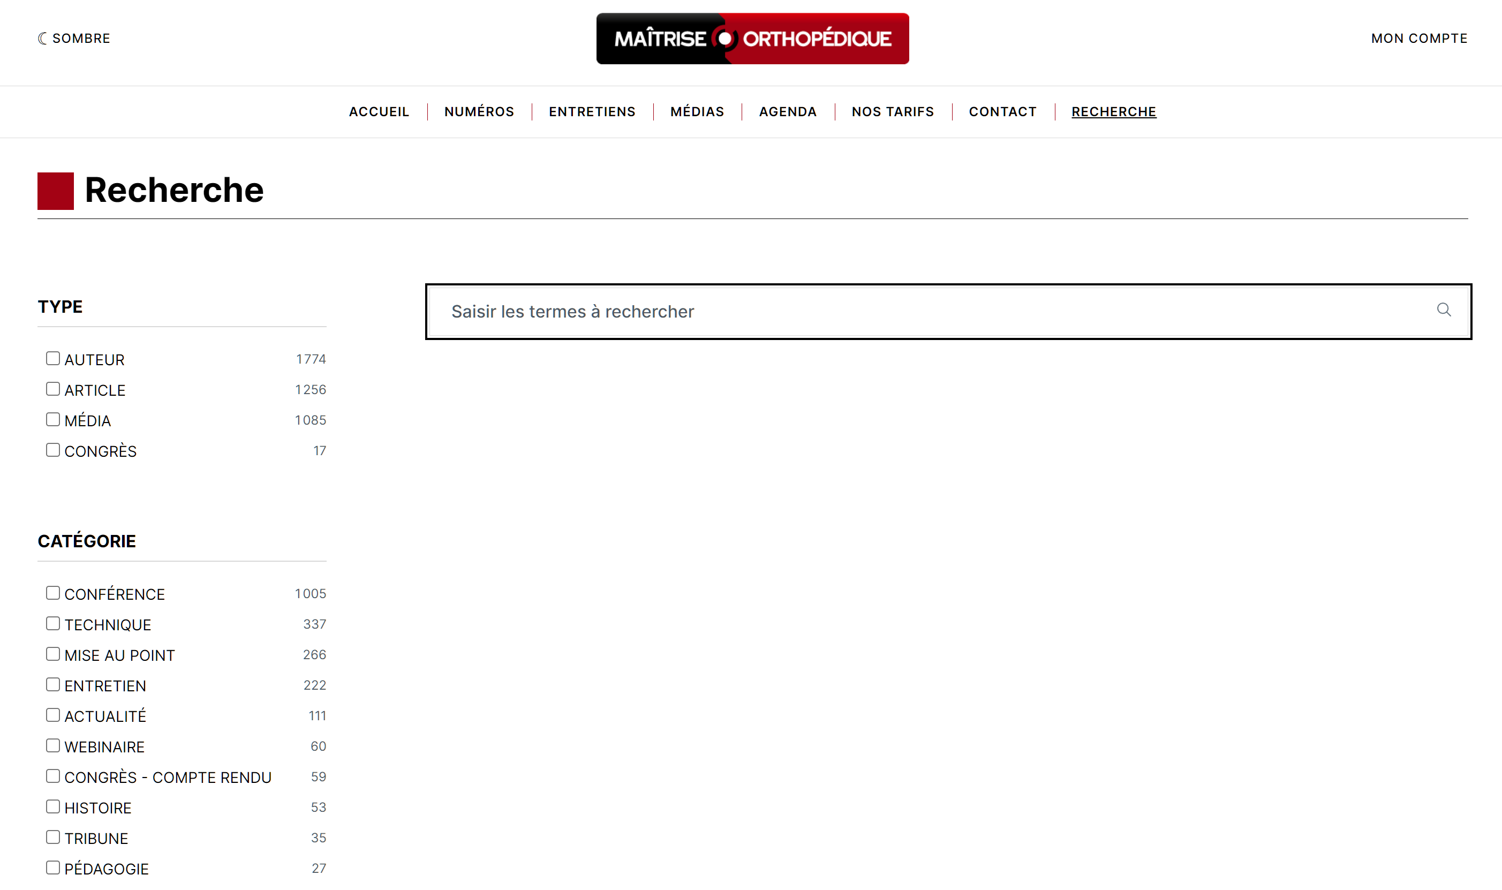Check the Auteur type filter
Screen dimensions: 1502x890
coord(53,359)
